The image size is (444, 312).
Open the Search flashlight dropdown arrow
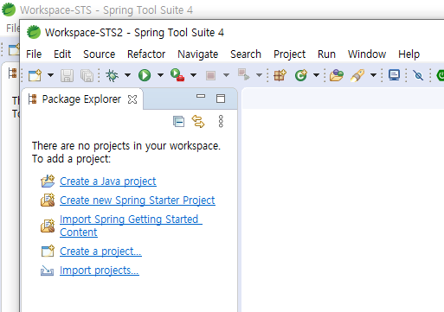(373, 75)
